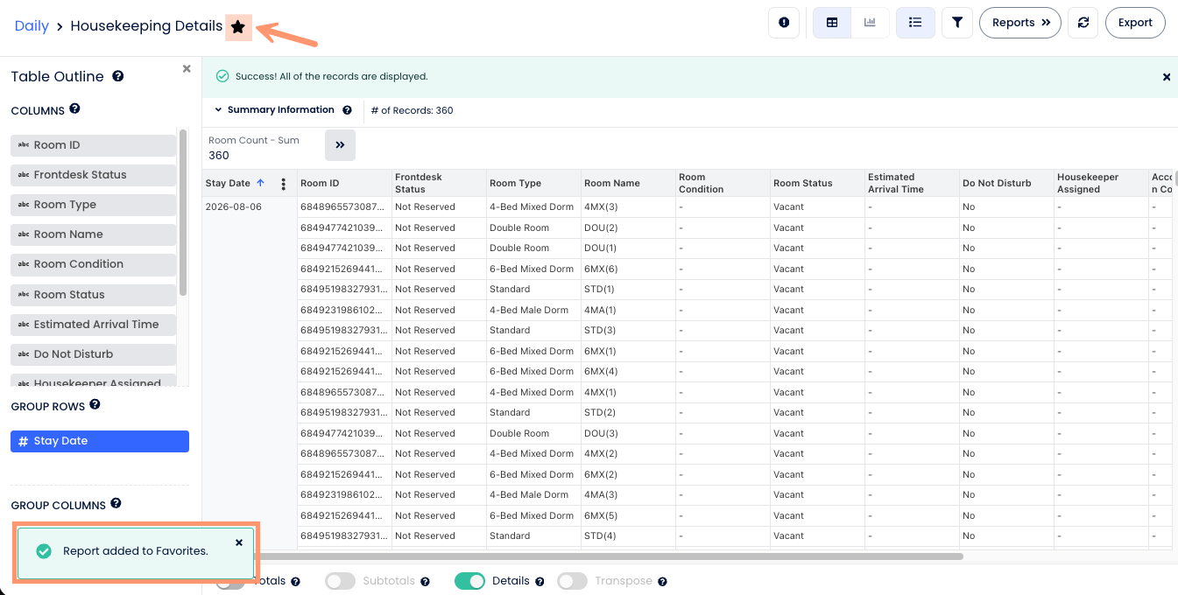The image size is (1178, 595).
Task: Click the favorites star next to Housekeeping Details
Action: coord(238,27)
